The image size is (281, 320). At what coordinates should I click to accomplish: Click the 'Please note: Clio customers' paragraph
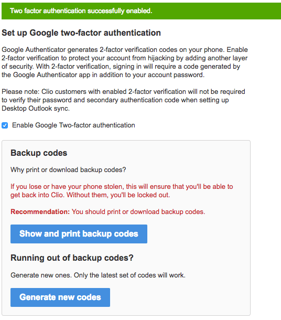(x=123, y=100)
